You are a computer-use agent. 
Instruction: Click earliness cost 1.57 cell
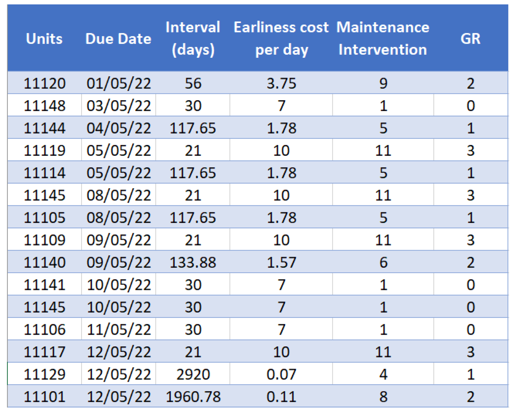click(281, 262)
